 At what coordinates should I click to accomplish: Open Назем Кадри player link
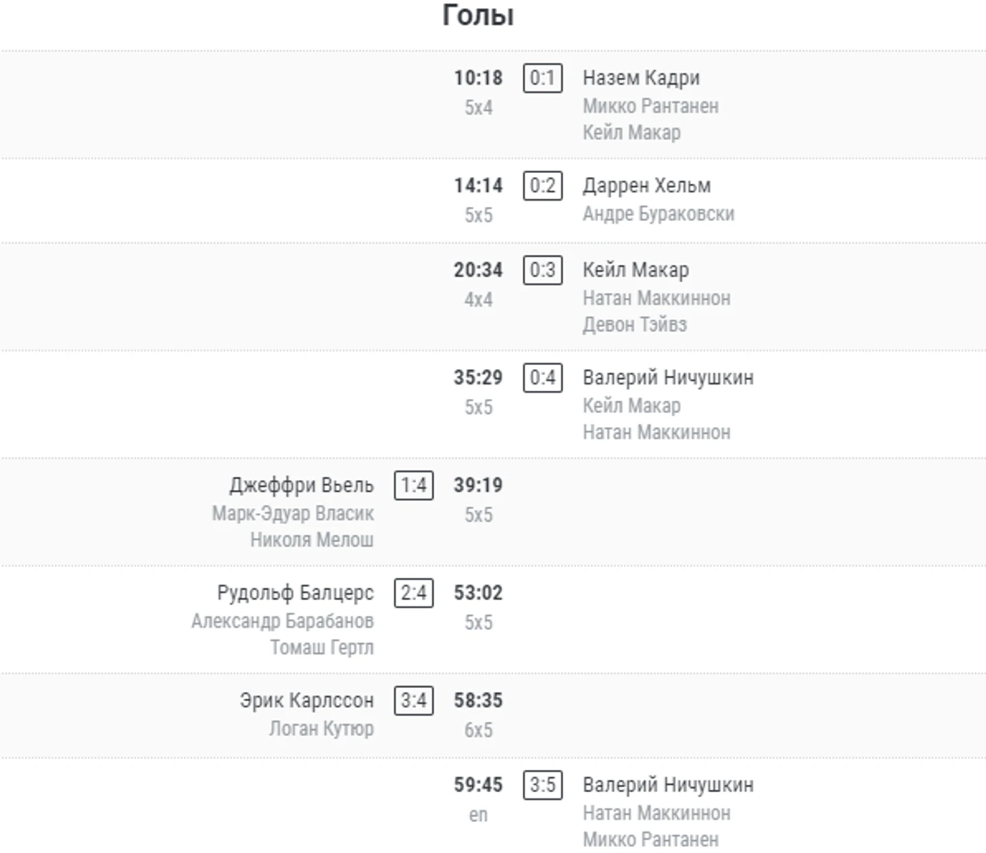point(641,78)
